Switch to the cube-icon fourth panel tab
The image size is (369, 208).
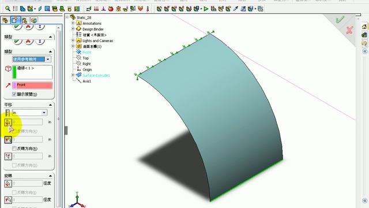coord(34,21)
